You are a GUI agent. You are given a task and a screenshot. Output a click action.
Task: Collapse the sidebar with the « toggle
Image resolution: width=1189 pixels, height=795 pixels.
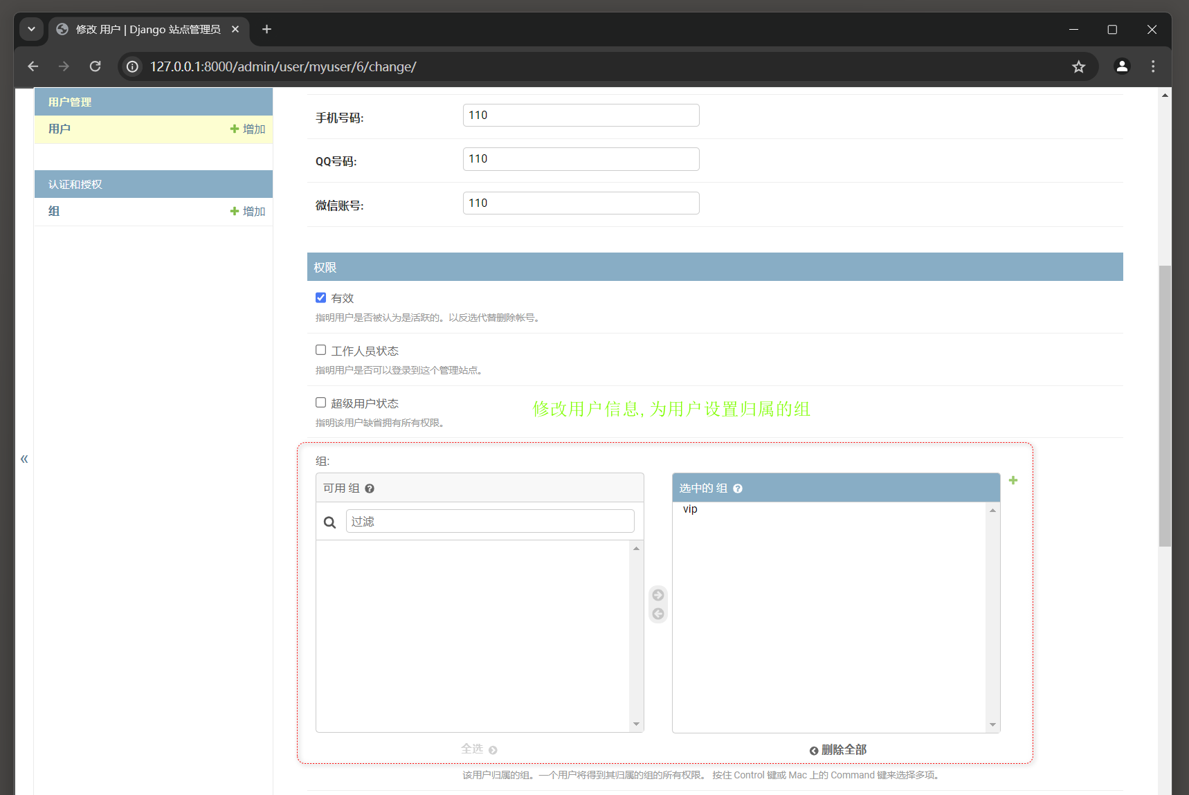24,459
